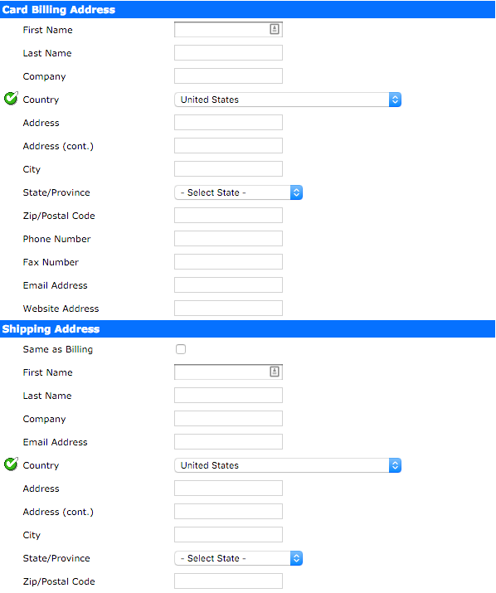This screenshot has height=593, width=496.
Task: Open billing Country dropdown showing United States
Action: coord(288,100)
